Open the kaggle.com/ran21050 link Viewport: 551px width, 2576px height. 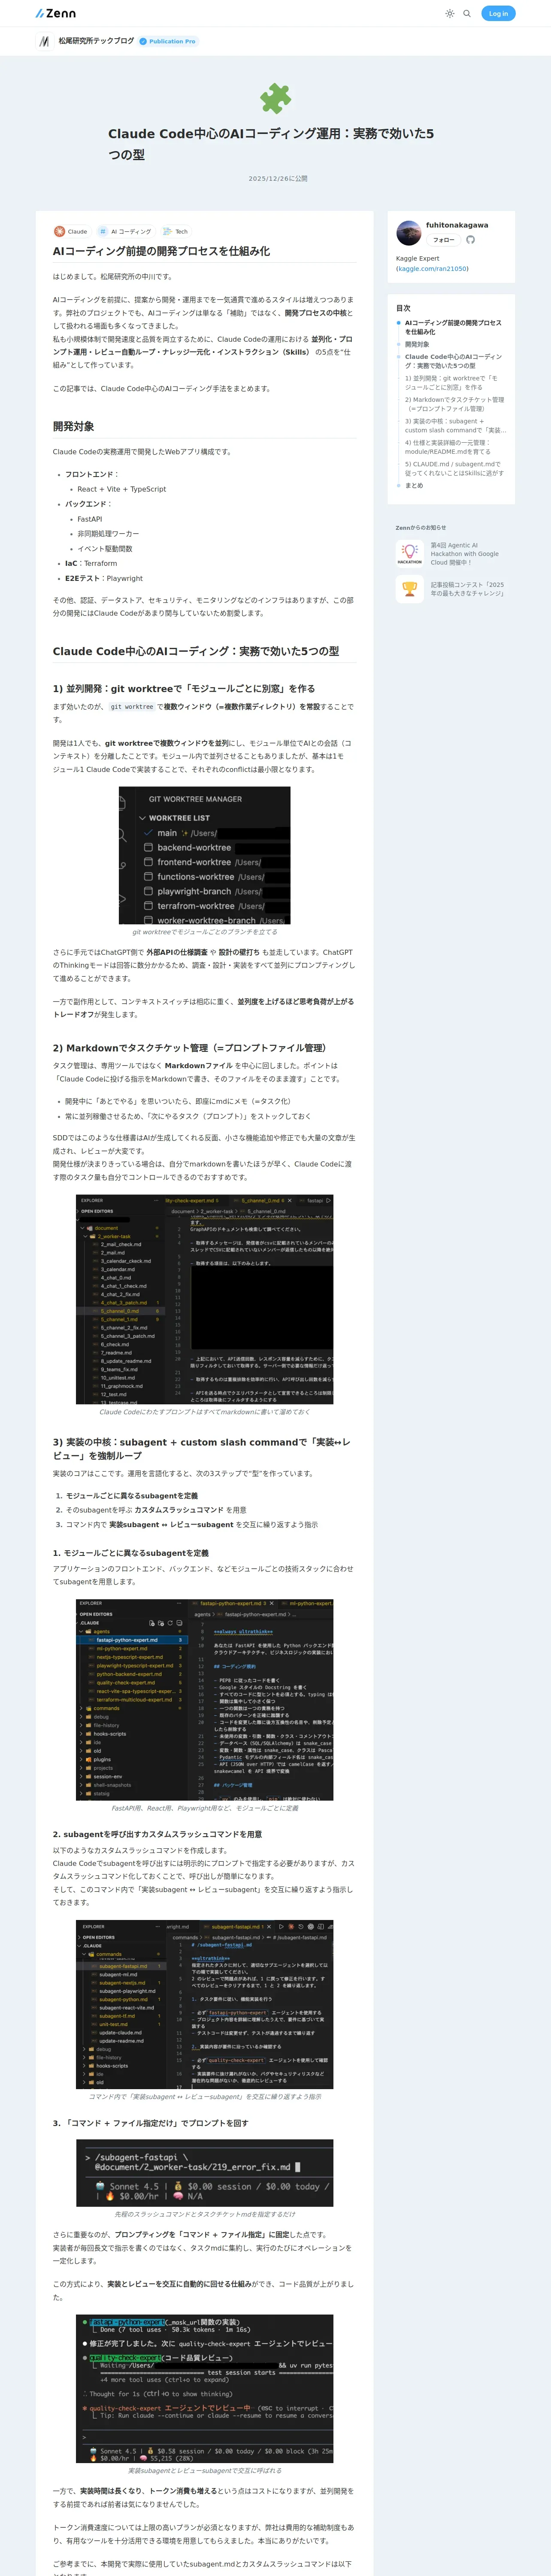pos(432,269)
